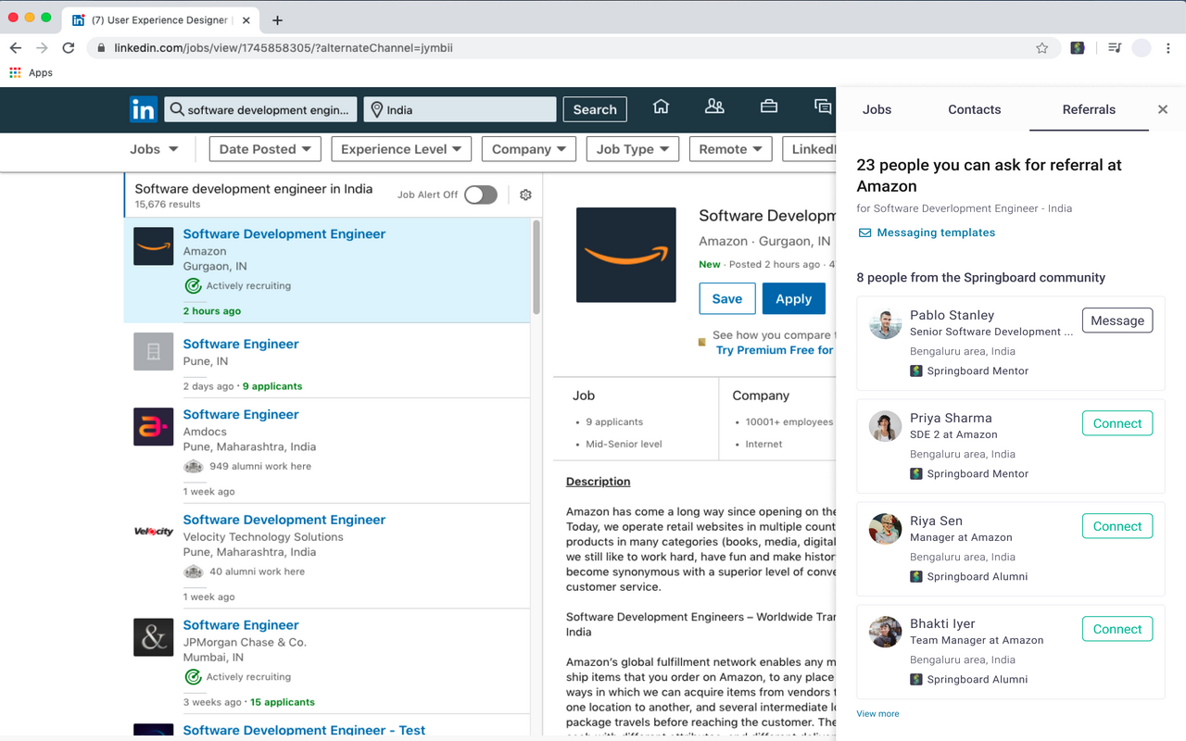1186x741 pixels.
Task: Connect with Riya Sen
Action: click(1117, 526)
